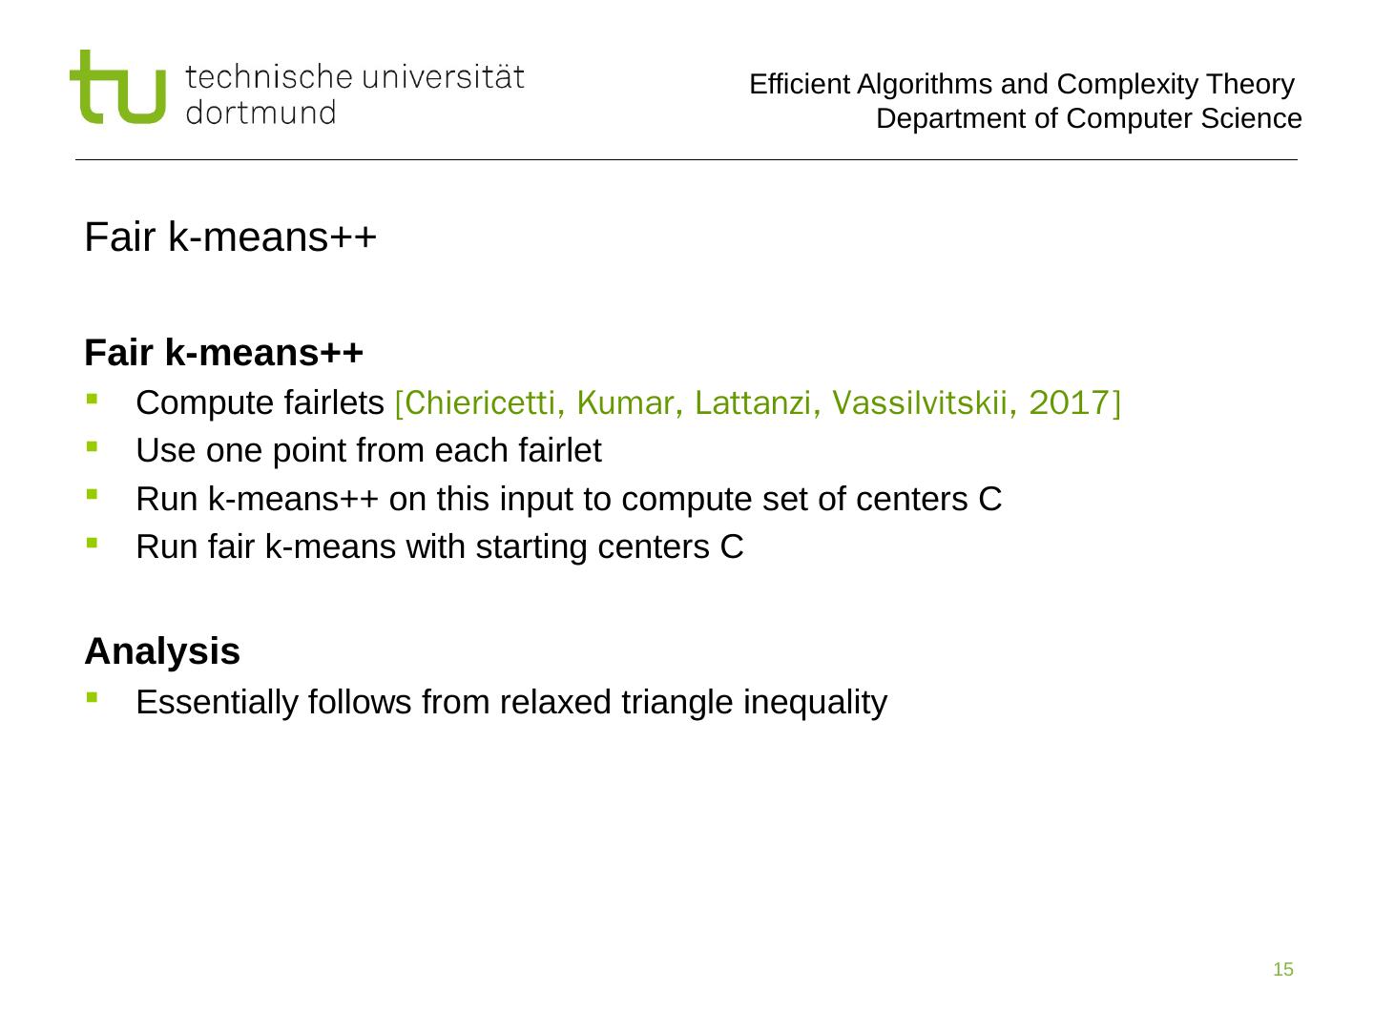Screen dimensions: 1374x1030
Task: Click the 'Run k-means++ on this input' line
Action: click(569, 499)
